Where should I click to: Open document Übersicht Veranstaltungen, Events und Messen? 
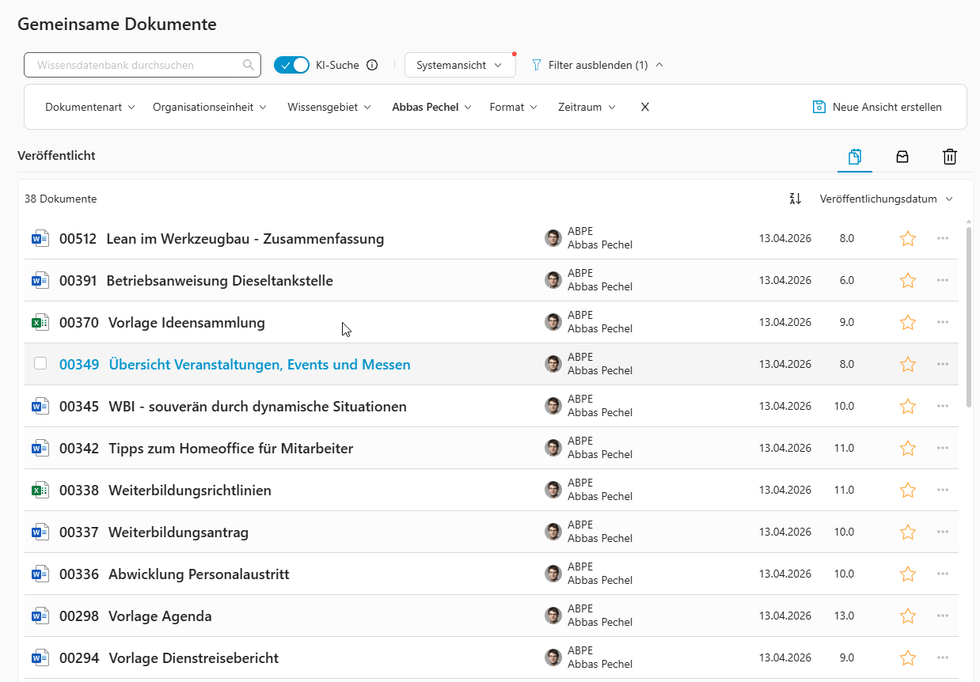(x=258, y=364)
